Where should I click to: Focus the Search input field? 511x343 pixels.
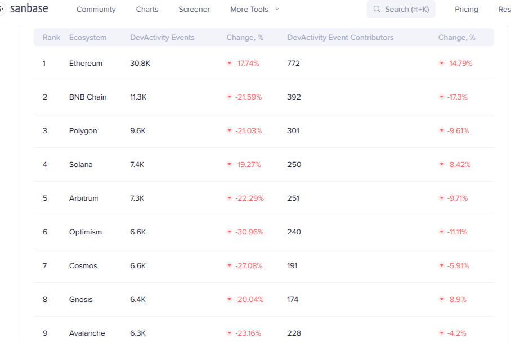[x=401, y=9]
